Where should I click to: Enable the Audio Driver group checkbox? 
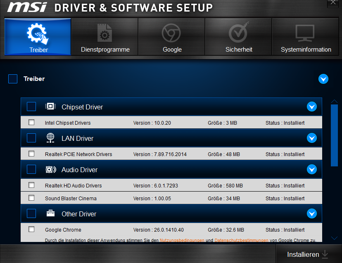31,169
